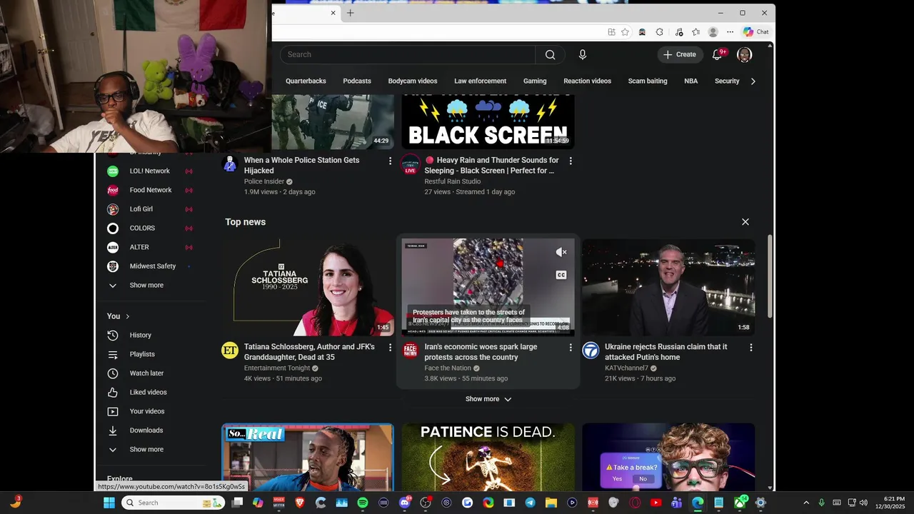Open Entertainment Tonight channel avatar
The width and height of the screenshot is (914, 514).
pos(230,351)
